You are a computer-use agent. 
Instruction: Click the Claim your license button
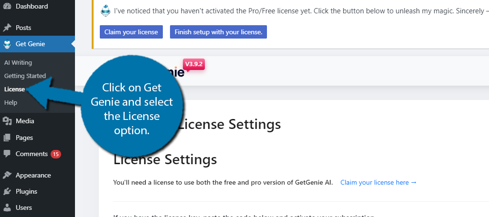point(131,32)
